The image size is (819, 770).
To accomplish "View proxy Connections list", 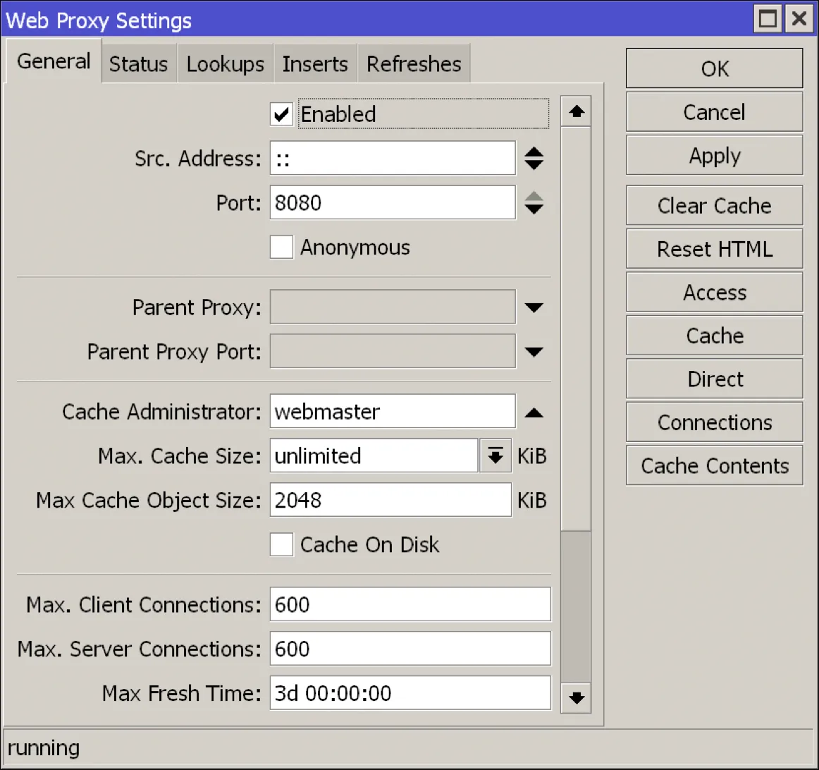I will pyautogui.click(x=715, y=422).
